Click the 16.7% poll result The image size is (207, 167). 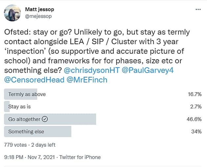point(194,94)
